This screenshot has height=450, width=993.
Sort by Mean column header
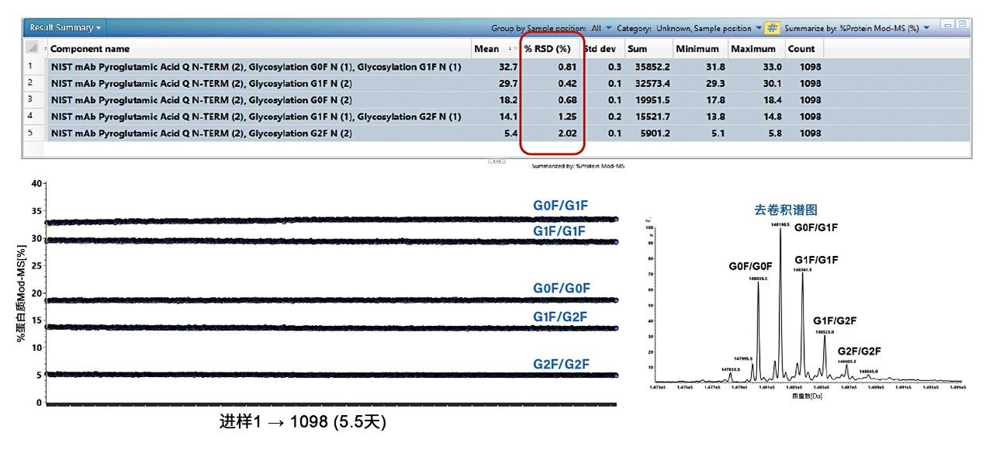point(486,49)
